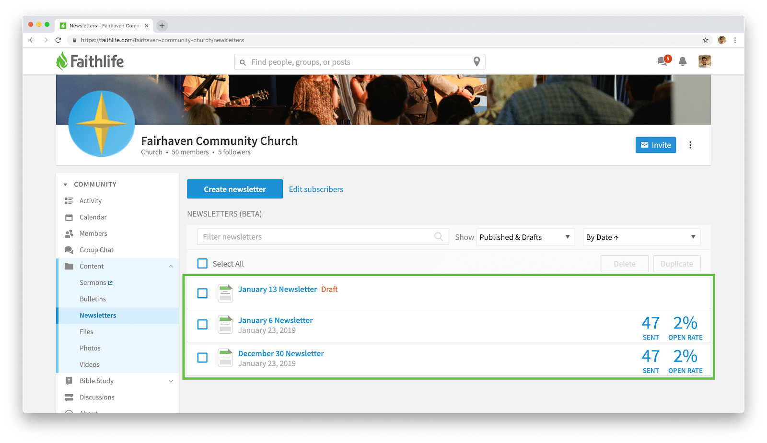Open Bulletins in sidebar
The width and height of the screenshot is (767, 443).
(93, 299)
